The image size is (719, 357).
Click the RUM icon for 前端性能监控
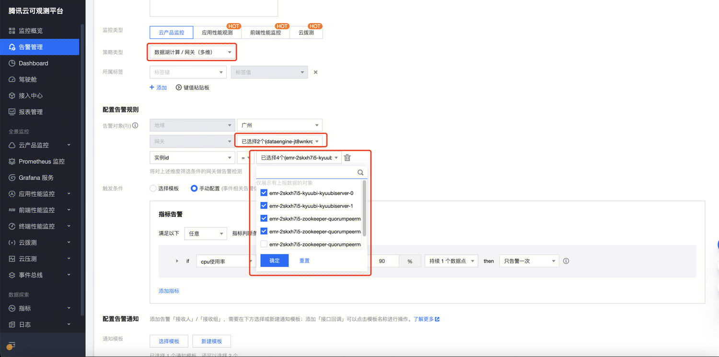point(12,210)
